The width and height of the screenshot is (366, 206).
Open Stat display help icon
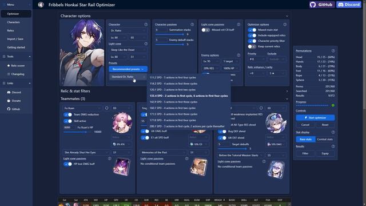point(333,132)
